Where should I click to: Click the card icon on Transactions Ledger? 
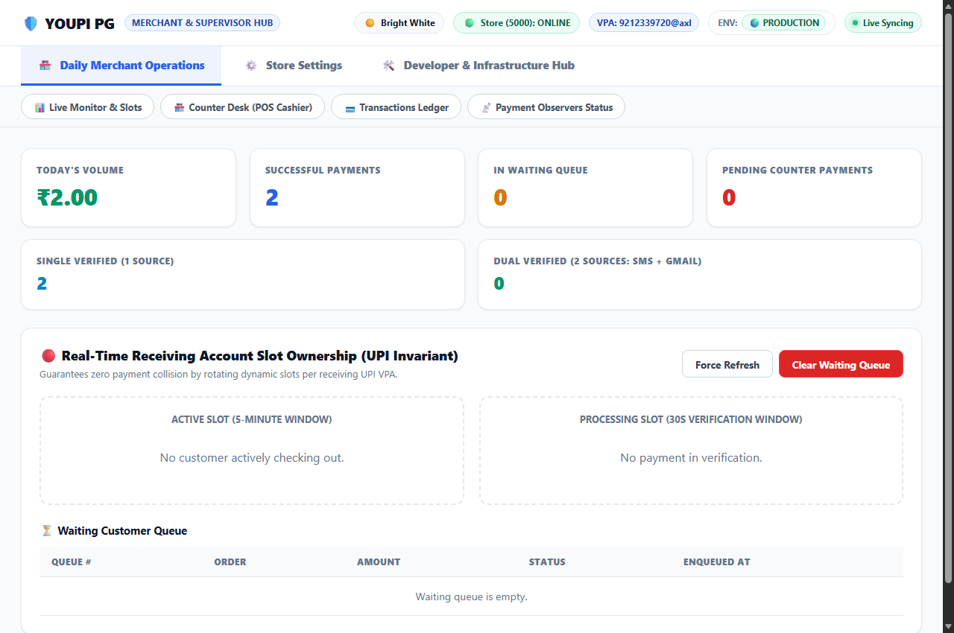[350, 108]
